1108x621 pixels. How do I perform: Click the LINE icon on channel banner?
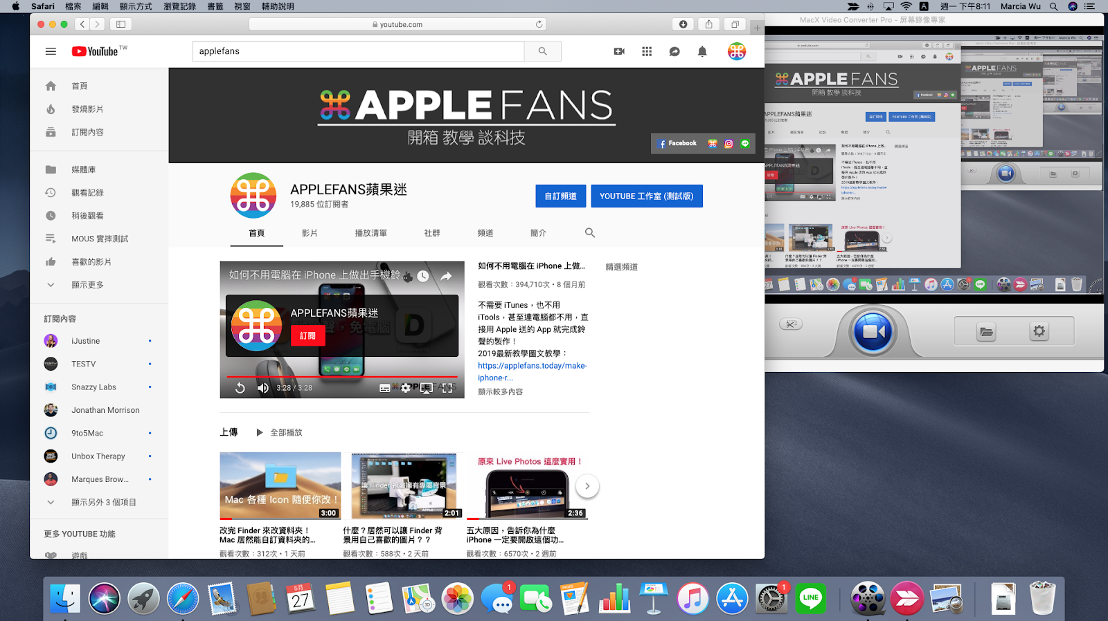pos(745,144)
